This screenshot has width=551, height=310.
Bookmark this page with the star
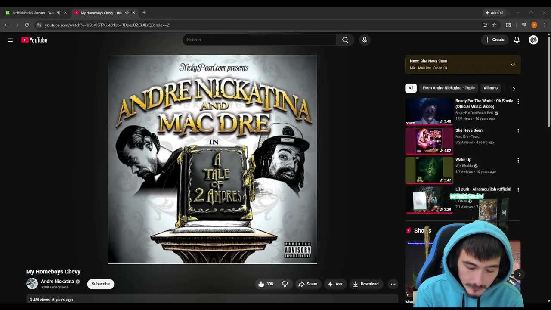[x=494, y=25]
